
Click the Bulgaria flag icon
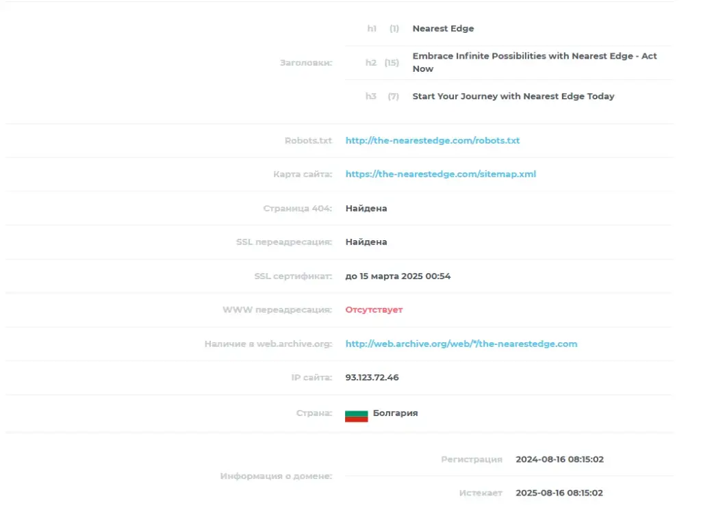click(356, 416)
